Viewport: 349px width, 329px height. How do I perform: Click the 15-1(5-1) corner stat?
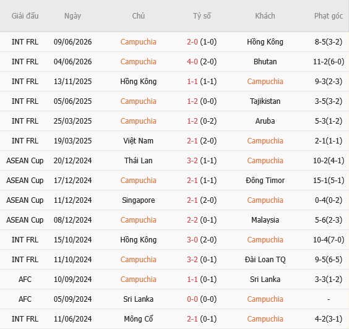(329, 181)
